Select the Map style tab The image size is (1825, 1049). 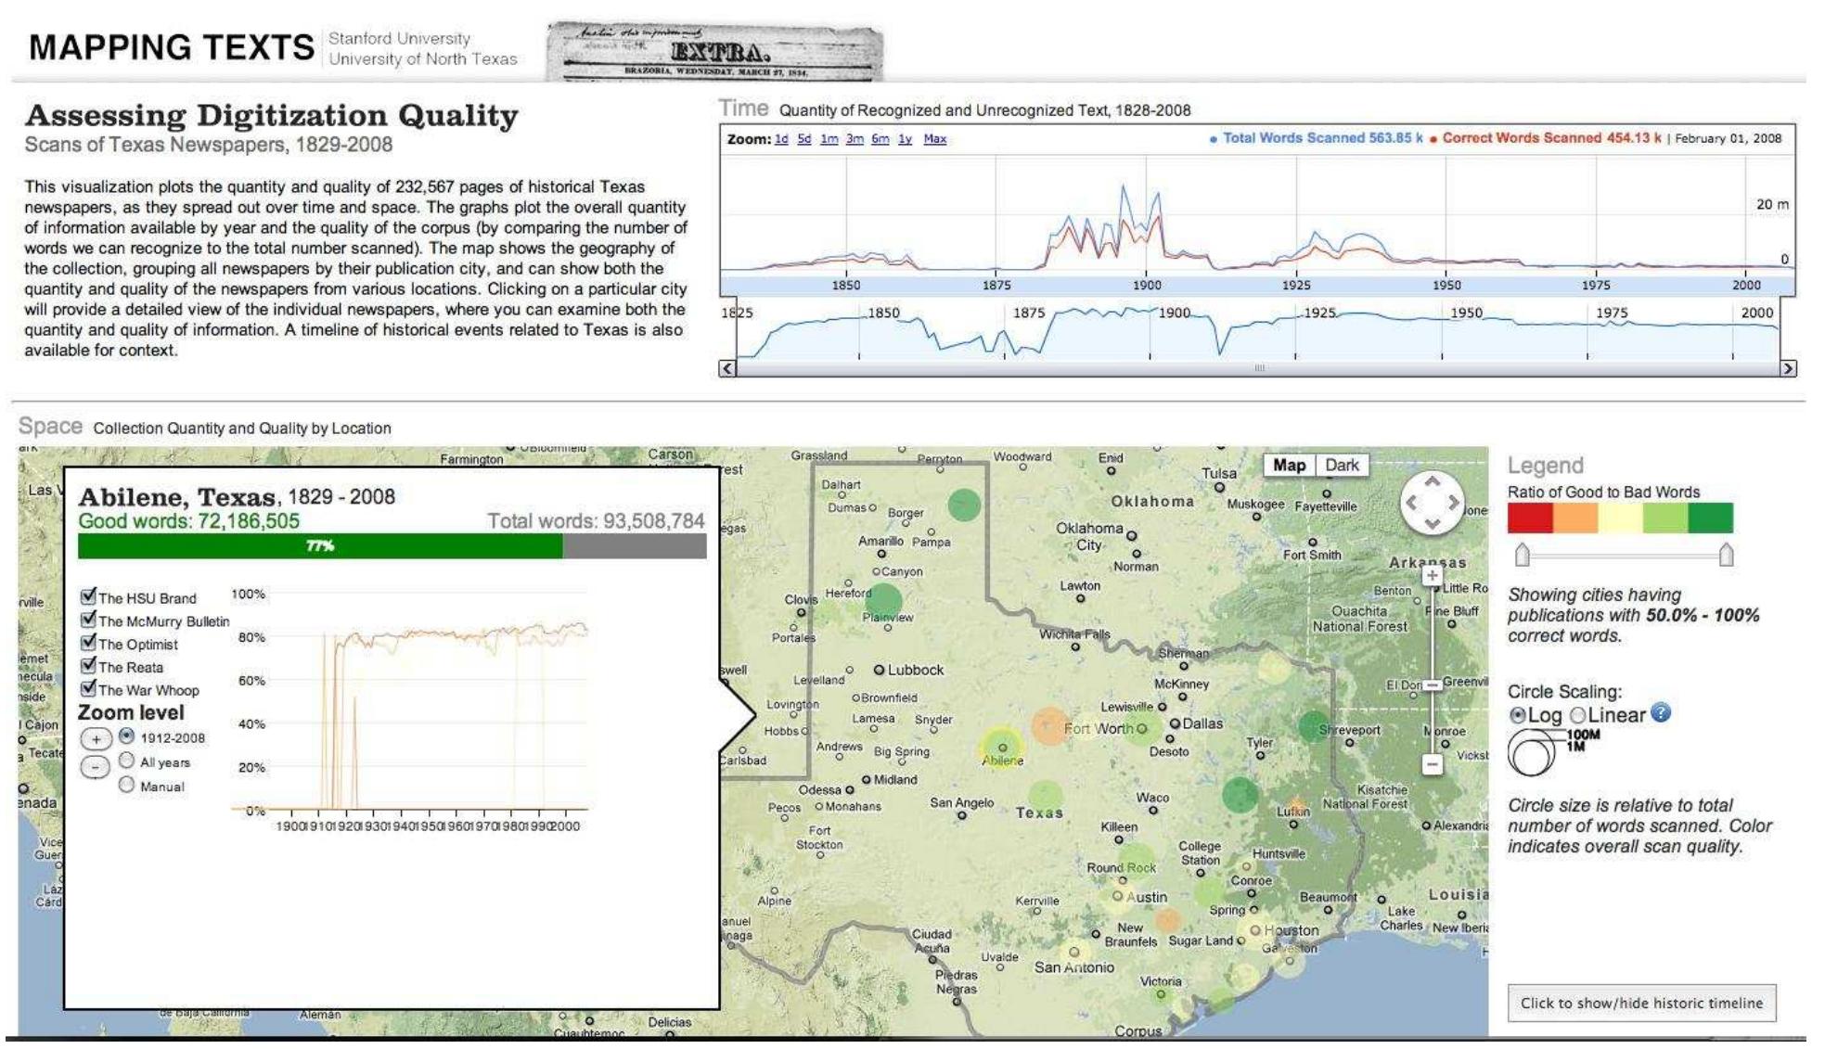coord(1289,466)
